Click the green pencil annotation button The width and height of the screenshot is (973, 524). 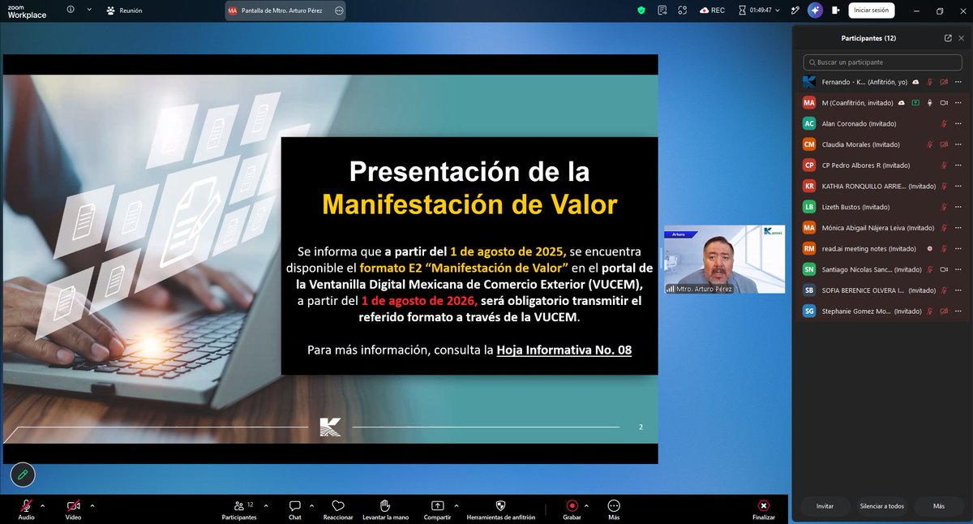point(23,474)
